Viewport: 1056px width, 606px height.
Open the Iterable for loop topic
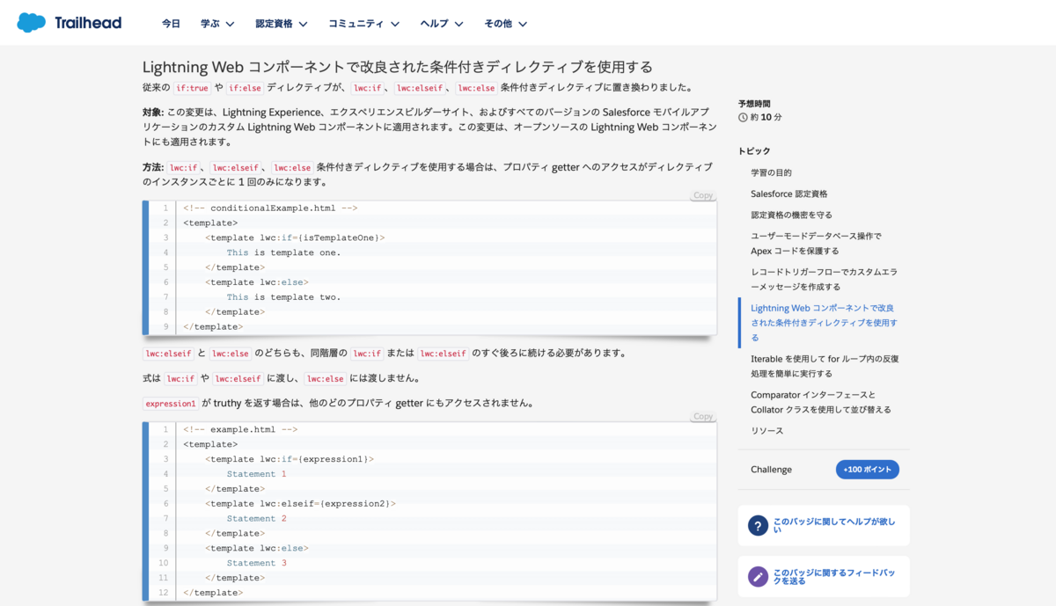tap(825, 366)
